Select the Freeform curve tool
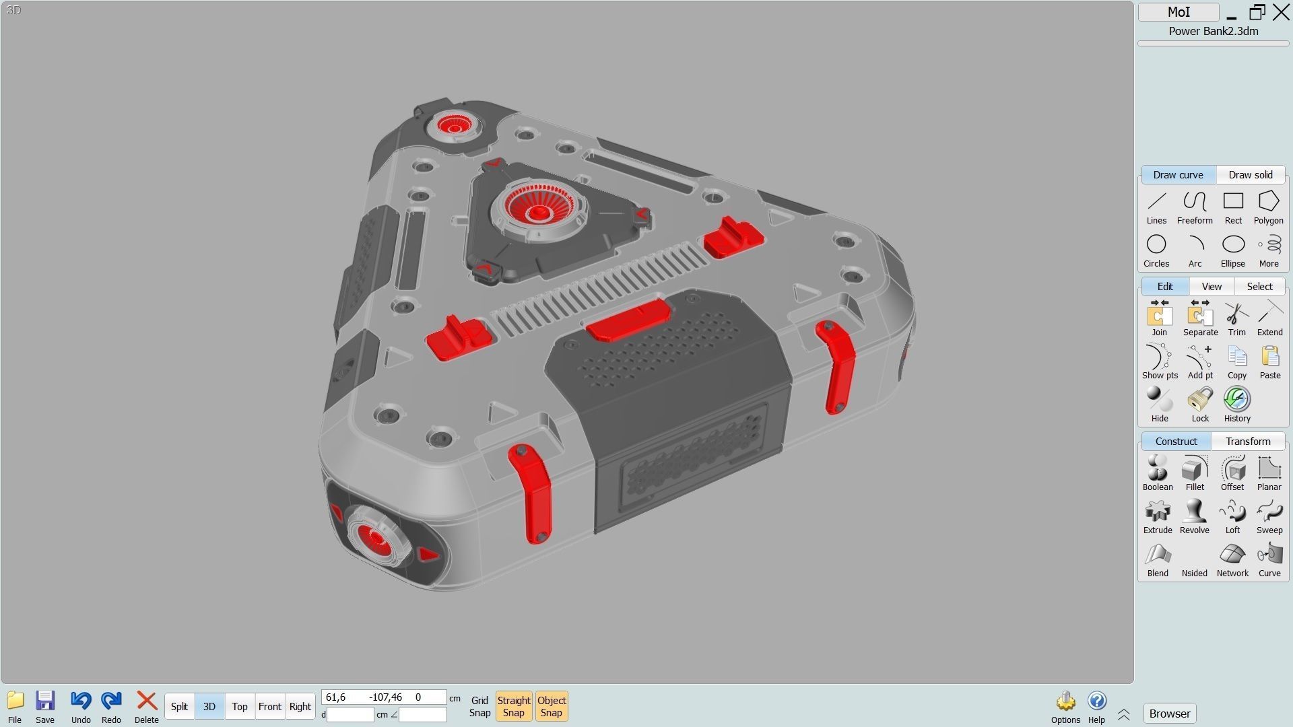The width and height of the screenshot is (1293, 727). click(1195, 207)
